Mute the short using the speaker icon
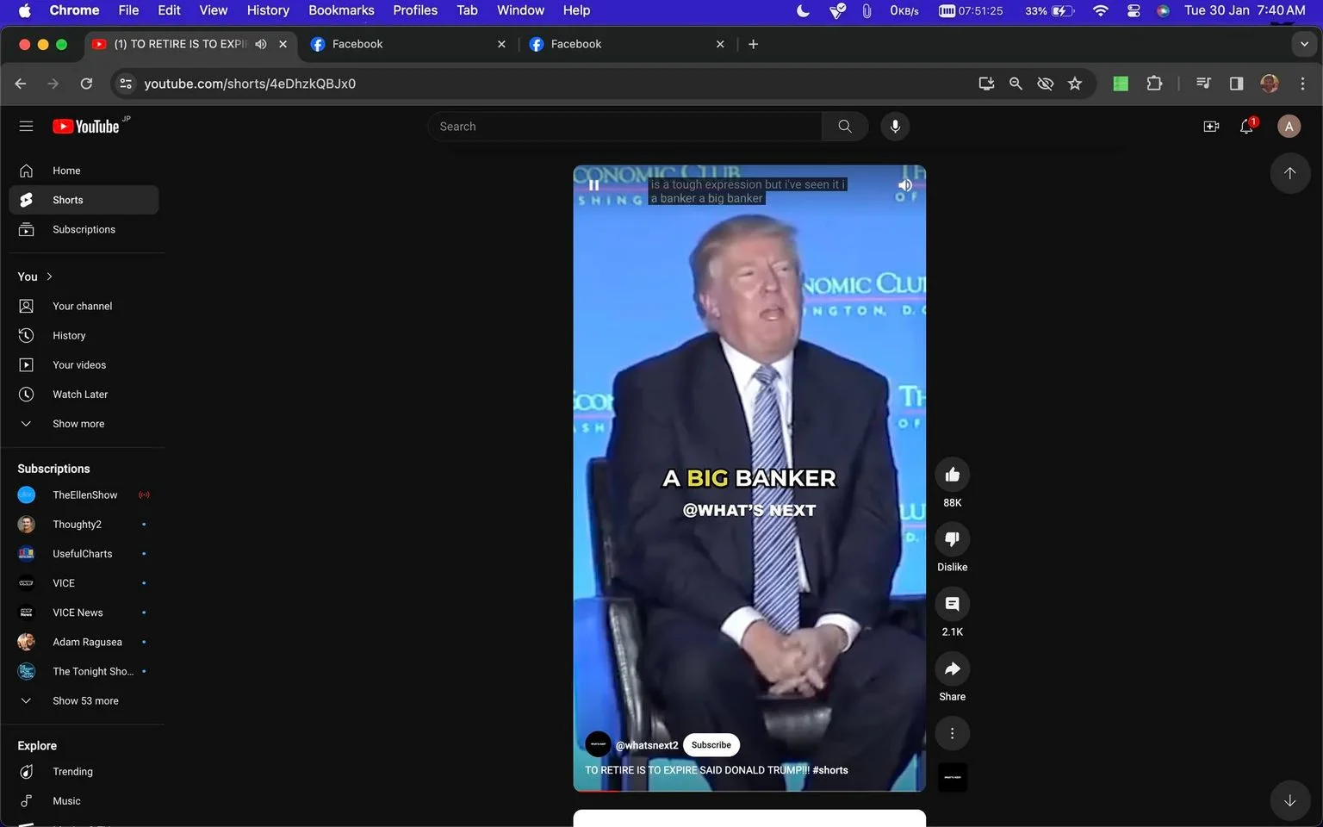The width and height of the screenshot is (1323, 827). 904,185
